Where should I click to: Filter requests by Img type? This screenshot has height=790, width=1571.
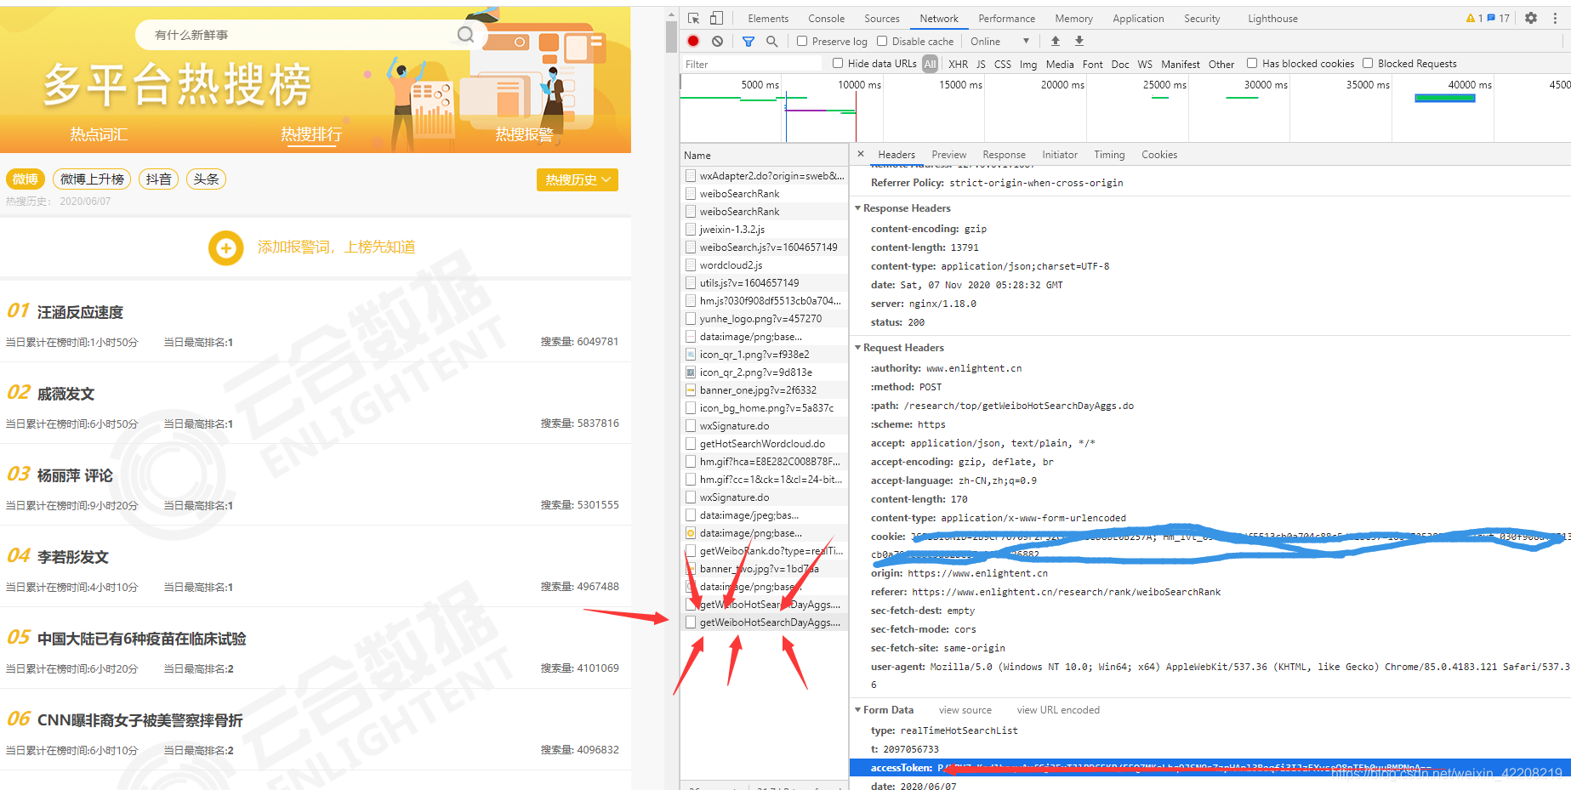(1028, 64)
